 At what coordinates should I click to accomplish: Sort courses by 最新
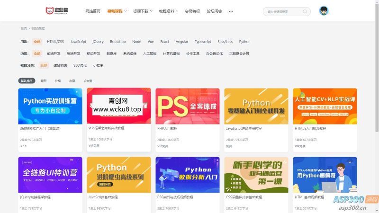[44, 81]
